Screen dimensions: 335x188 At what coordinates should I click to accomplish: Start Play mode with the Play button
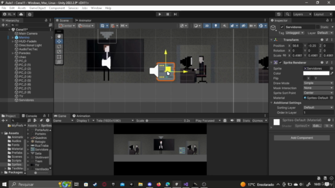160,14
